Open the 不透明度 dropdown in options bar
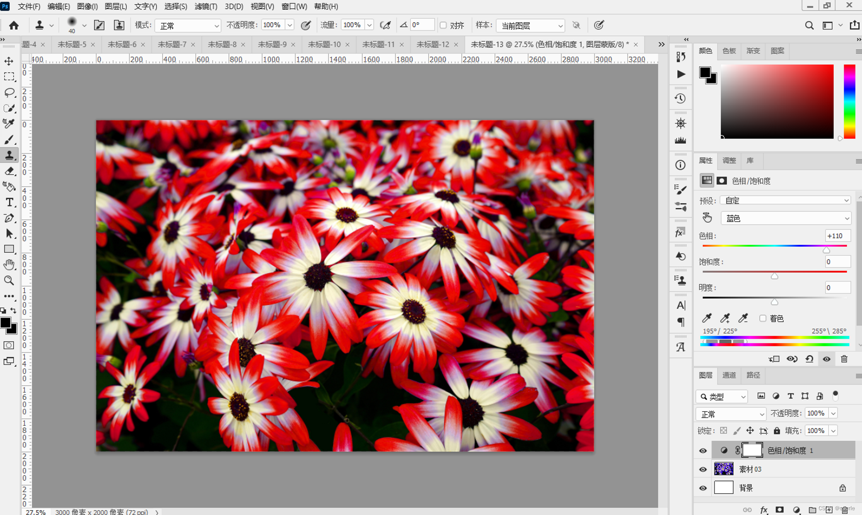This screenshot has width=862, height=515. tap(290, 25)
